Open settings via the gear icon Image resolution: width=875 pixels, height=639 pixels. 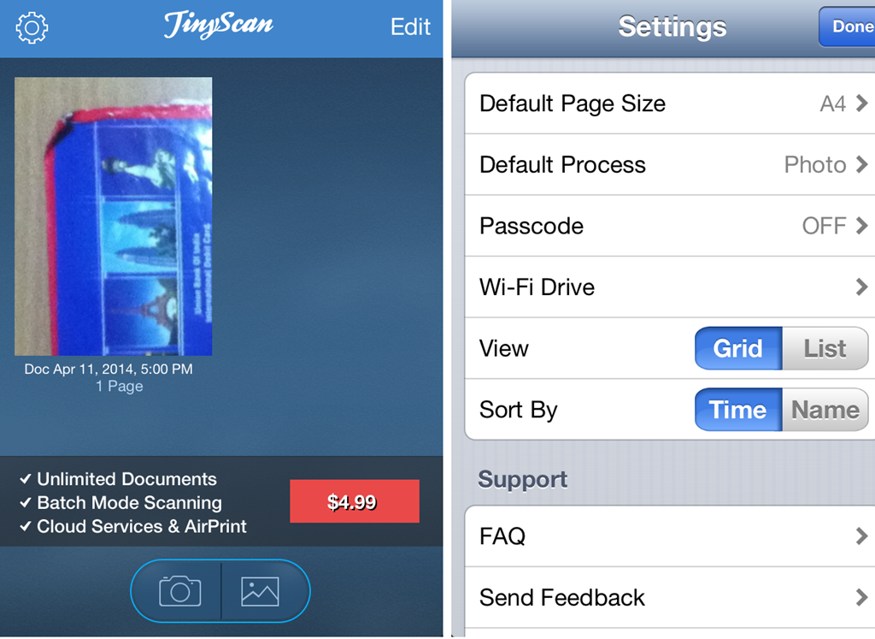(x=32, y=27)
